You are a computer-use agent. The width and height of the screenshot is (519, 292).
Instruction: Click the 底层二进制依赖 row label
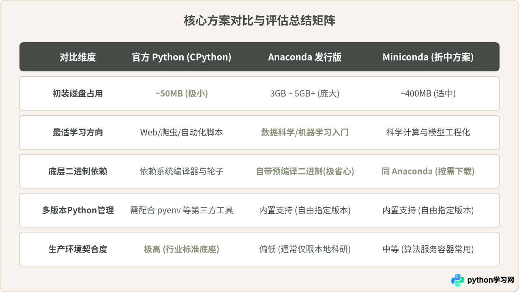(x=78, y=172)
